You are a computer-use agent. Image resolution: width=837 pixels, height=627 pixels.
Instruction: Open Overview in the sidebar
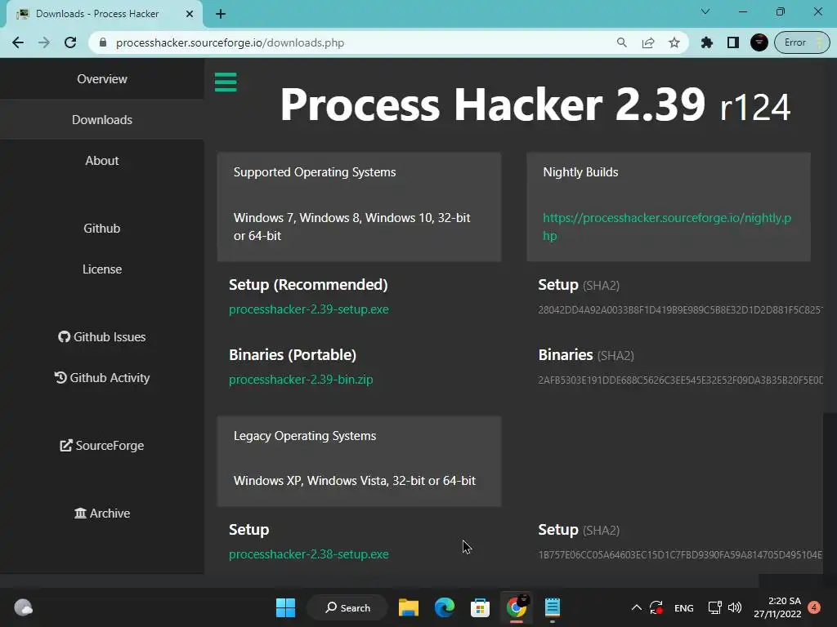(x=102, y=79)
